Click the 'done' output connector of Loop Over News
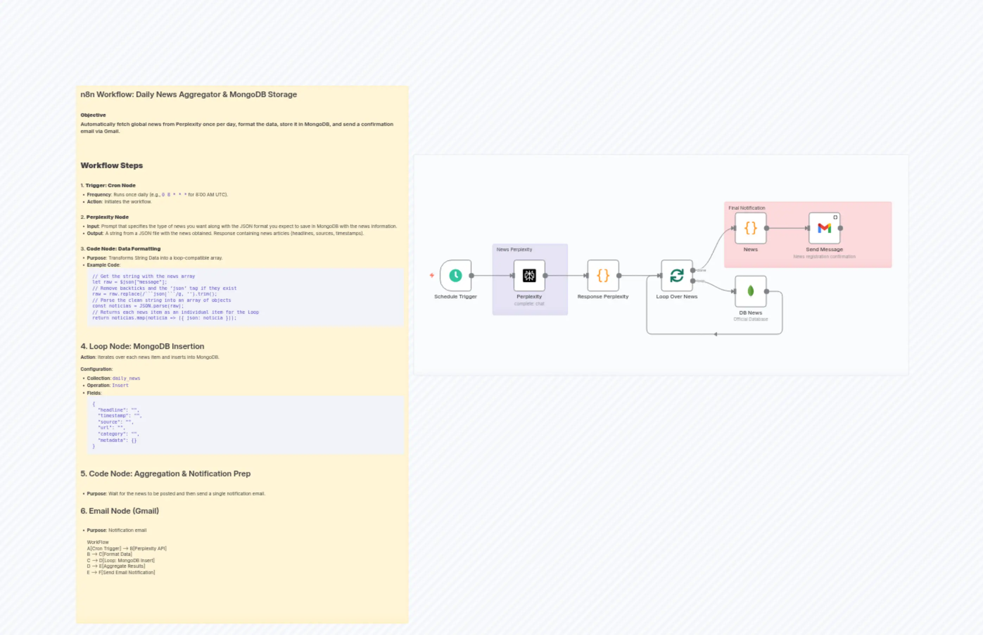This screenshot has height=635, width=983. coord(693,271)
